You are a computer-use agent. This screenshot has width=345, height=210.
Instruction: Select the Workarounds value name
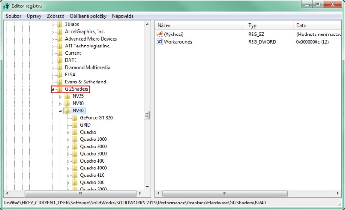tap(178, 42)
